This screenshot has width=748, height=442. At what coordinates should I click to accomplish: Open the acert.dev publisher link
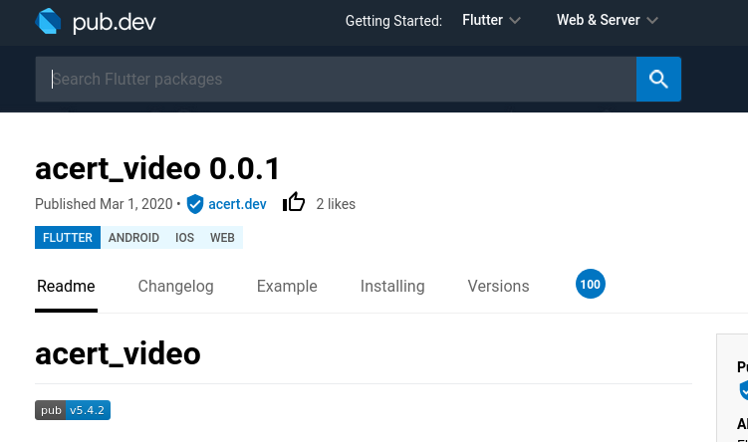tap(237, 204)
